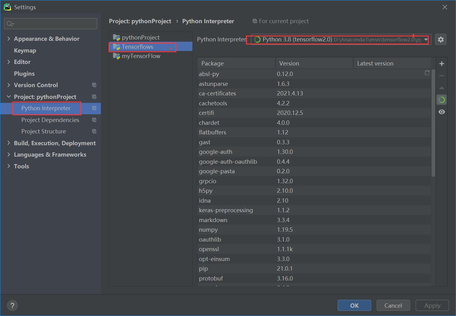Select the astunparse package row
Screen dimensions: 456x316
pos(314,84)
